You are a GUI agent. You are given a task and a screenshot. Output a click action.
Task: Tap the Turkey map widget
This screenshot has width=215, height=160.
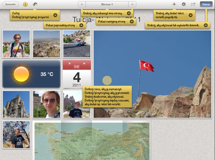click(92, 141)
